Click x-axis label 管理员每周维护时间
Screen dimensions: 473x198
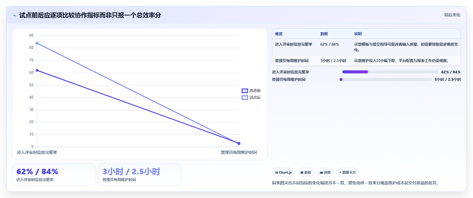pyautogui.click(x=239, y=152)
